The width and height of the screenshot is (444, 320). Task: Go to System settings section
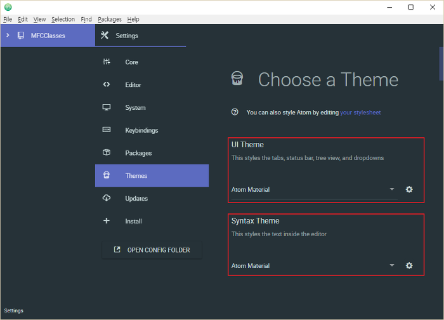pos(152,108)
